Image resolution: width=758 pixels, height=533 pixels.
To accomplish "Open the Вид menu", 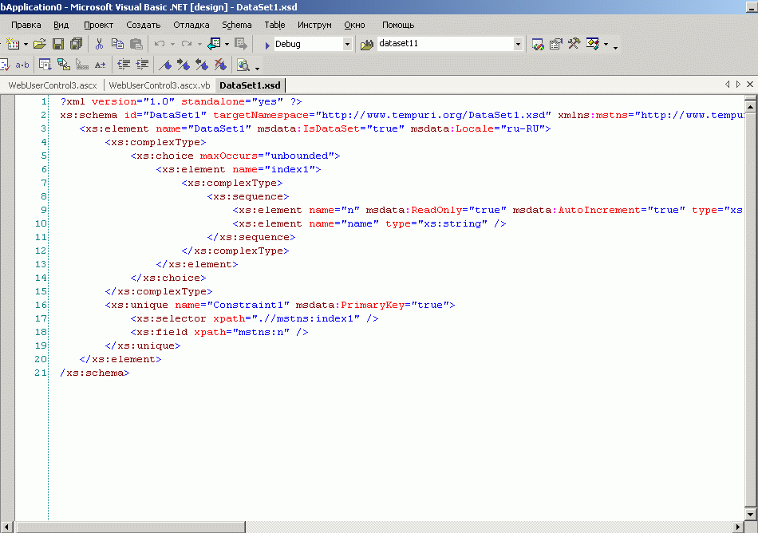I will tap(61, 25).
